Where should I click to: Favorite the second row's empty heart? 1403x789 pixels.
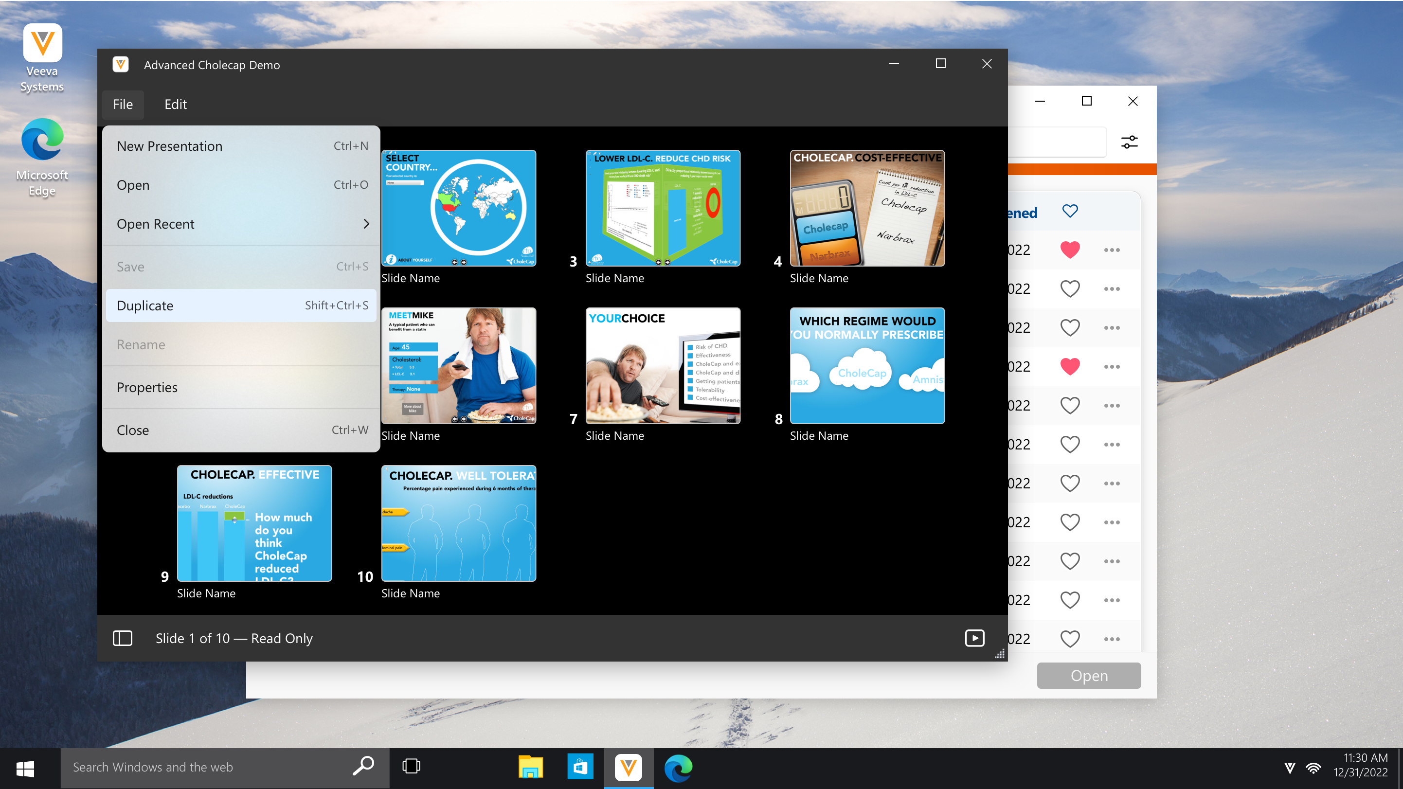(1070, 288)
